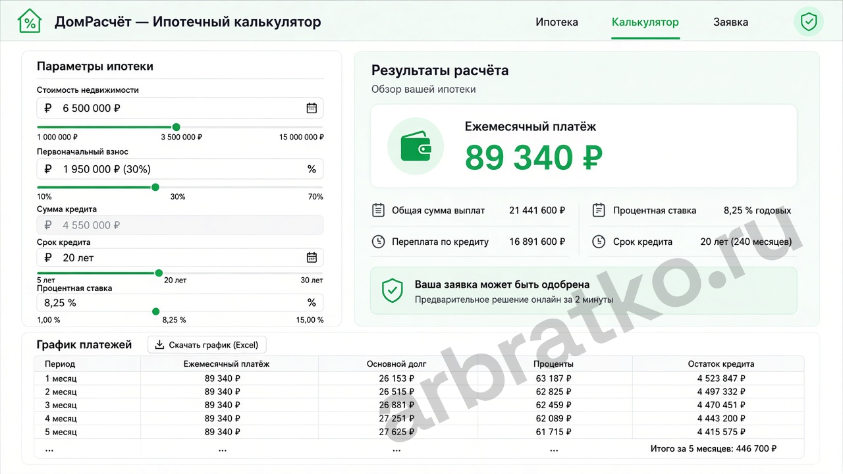Screen dimensions: 843x474
Task: Click the clock icon beside Срок кредита result
Action: click(x=598, y=242)
